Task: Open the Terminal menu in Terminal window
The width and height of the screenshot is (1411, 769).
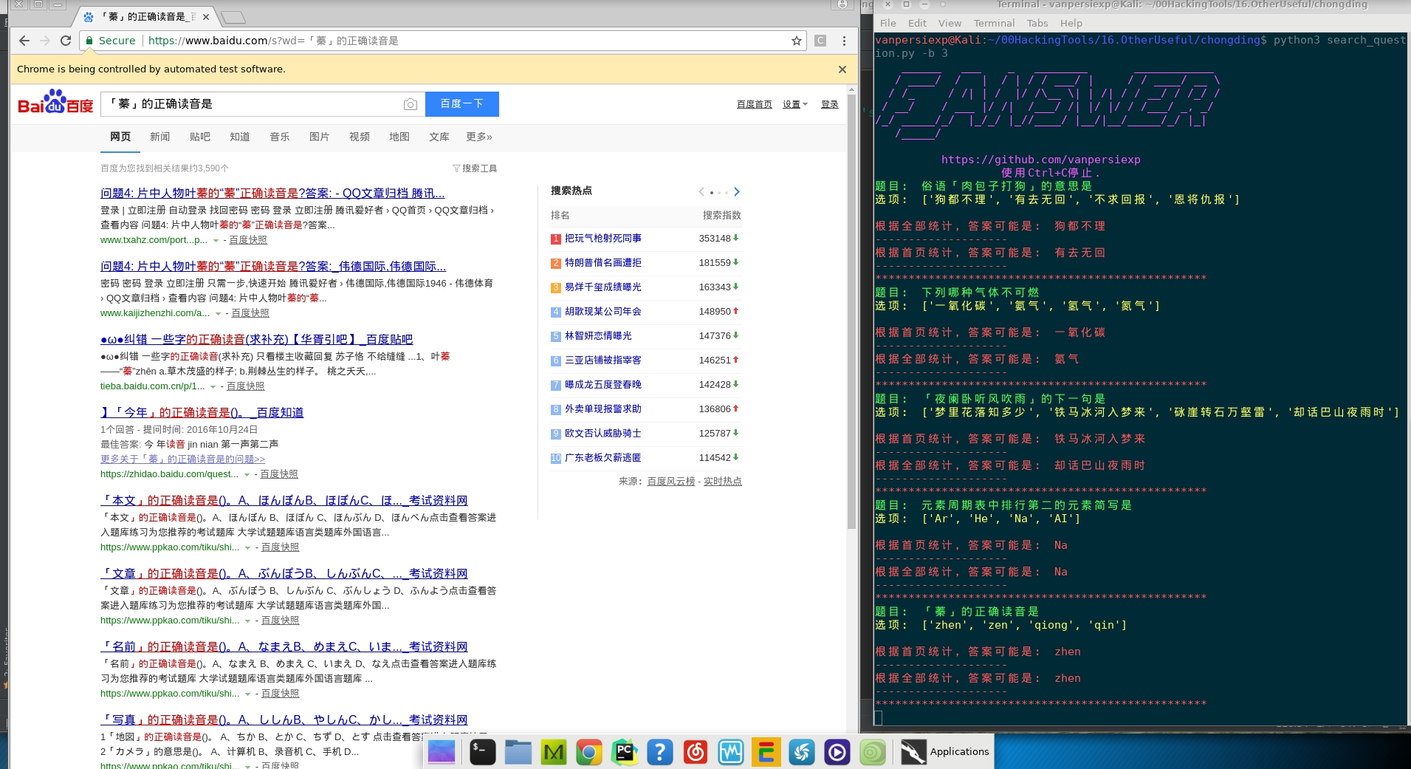Action: click(x=994, y=23)
